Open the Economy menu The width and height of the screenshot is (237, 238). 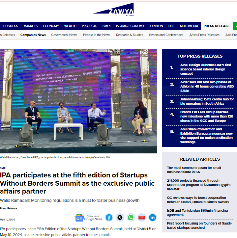point(51,26)
